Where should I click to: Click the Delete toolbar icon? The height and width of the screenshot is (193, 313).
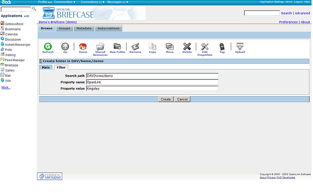click(x=187, y=46)
